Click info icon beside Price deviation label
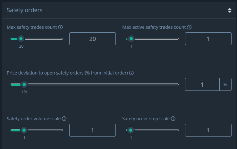This screenshot has width=237, height=149. (x=131, y=73)
